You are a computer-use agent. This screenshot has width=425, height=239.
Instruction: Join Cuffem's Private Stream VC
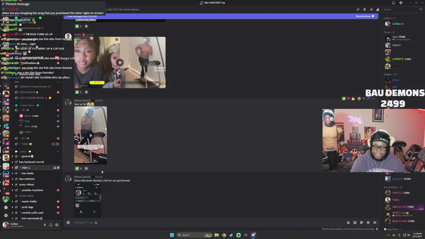(37, 87)
